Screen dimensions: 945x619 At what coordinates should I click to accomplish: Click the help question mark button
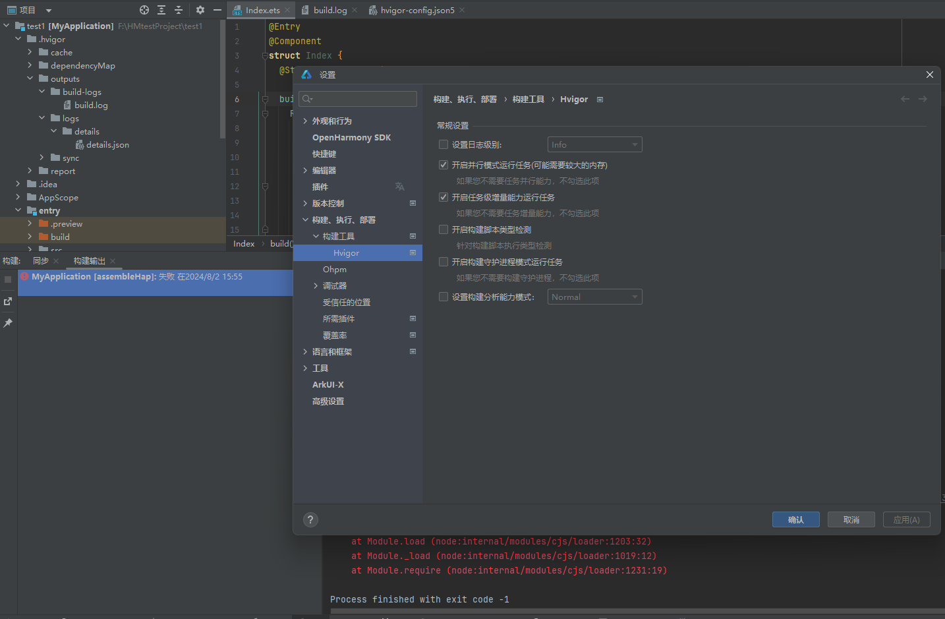310,519
